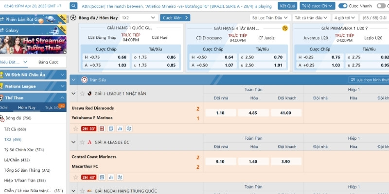Favorite the Central Coast Mariners match star
The width and height of the screenshot is (389, 194).
click(x=76, y=178)
